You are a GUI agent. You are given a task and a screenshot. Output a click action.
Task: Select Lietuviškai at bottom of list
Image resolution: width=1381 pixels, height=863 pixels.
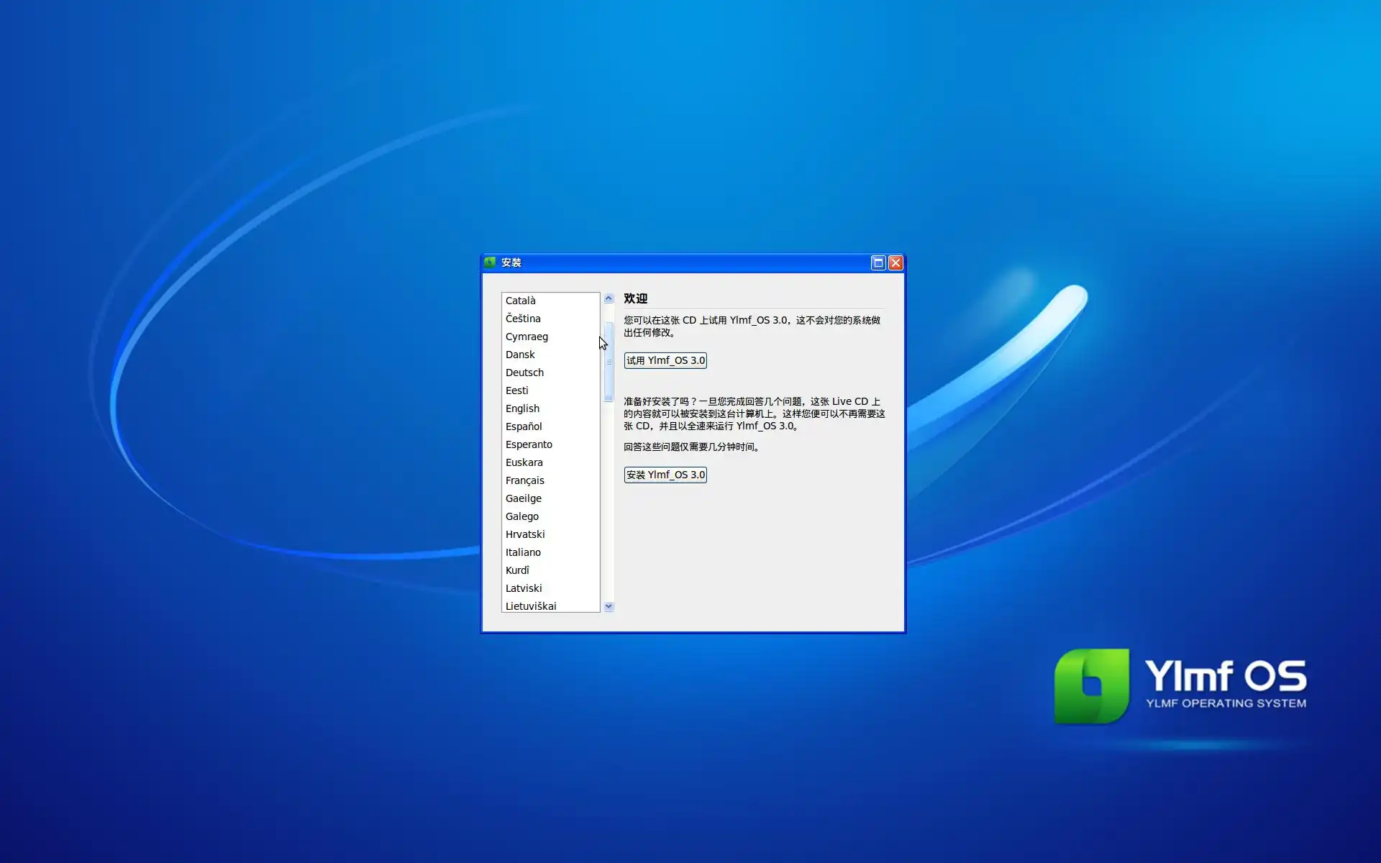(531, 606)
